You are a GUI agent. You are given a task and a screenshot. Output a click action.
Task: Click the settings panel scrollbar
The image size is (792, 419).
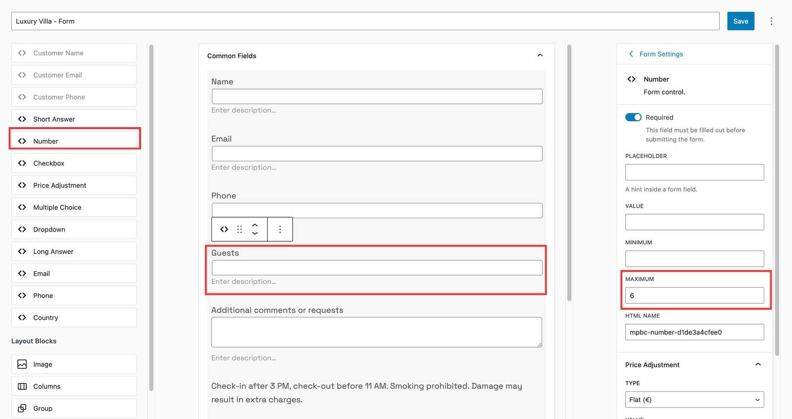(777, 200)
